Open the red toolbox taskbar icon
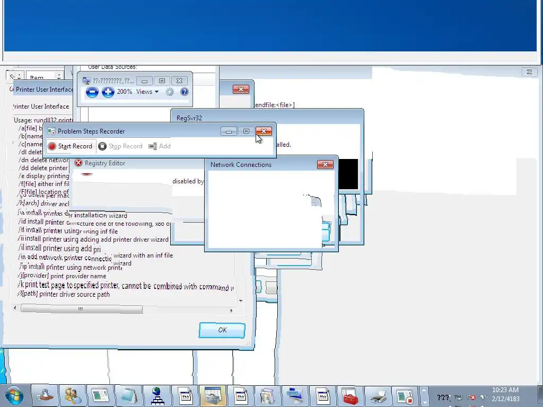 pyautogui.click(x=350, y=395)
